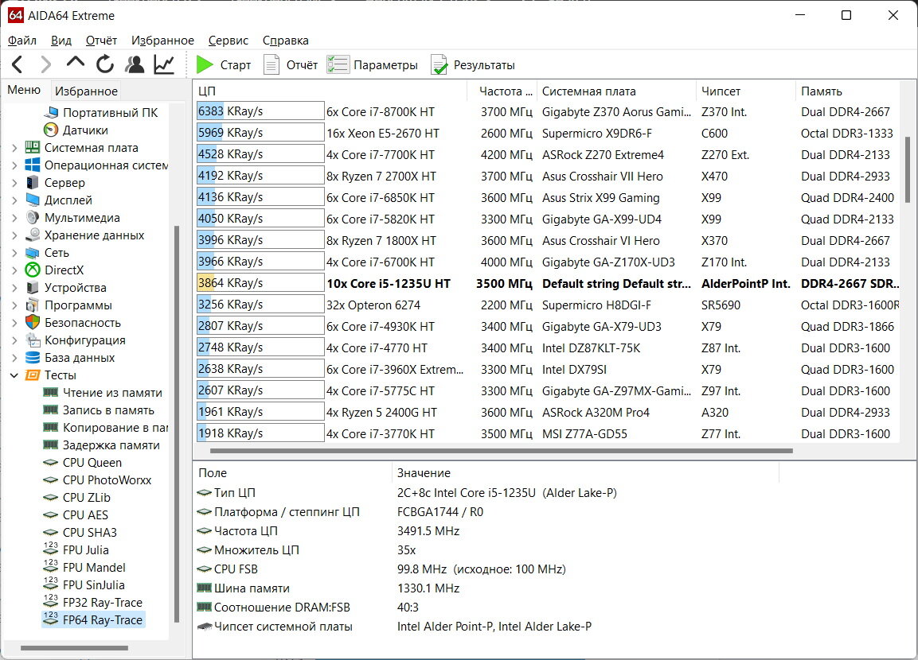
Task: Open Результаты saved results
Action: tap(473, 65)
